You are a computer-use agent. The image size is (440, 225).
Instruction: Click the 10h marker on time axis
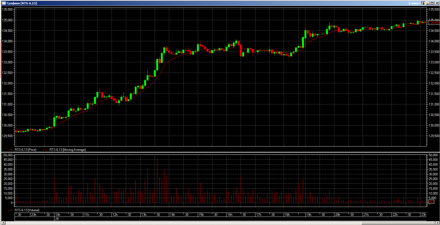tap(58, 215)
